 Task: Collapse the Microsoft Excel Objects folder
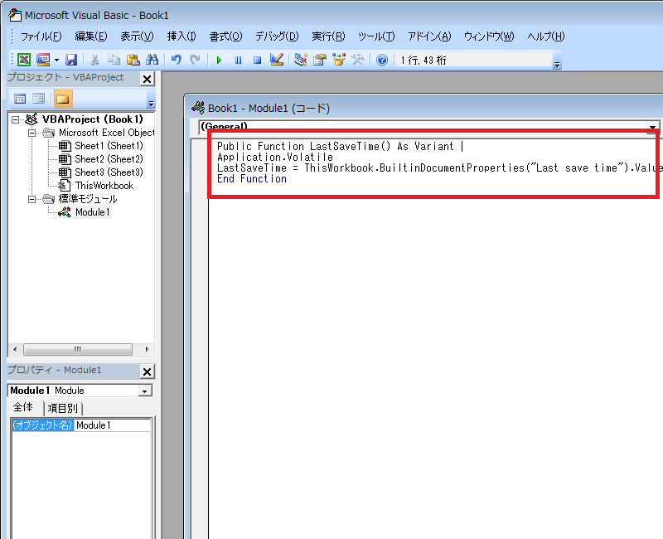[x=31, y=133]
